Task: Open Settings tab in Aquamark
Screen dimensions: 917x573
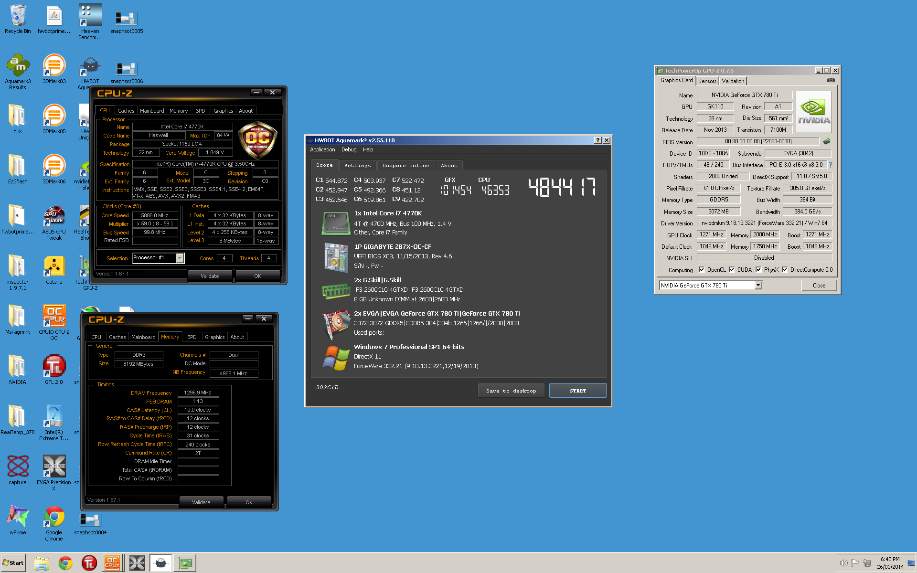Action: pyautogui.click(x=357, y=165)
